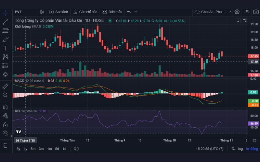Open chart settings gear icon
This screenshot has height=162, width=260.
tap(237, 12)
